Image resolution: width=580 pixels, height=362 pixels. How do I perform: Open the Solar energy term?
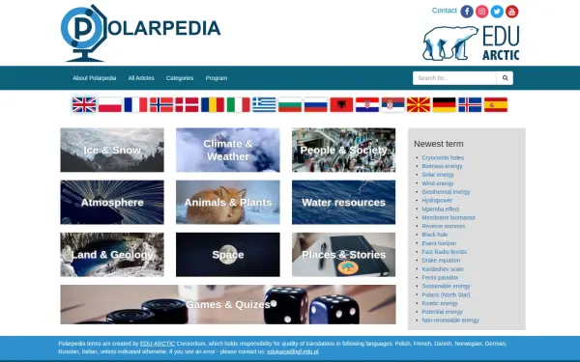[x=438, y=175]
